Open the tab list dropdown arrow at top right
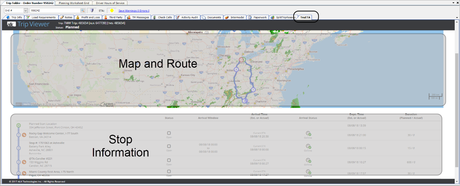This screenshot has width=460, height=186. pos(453,3)
